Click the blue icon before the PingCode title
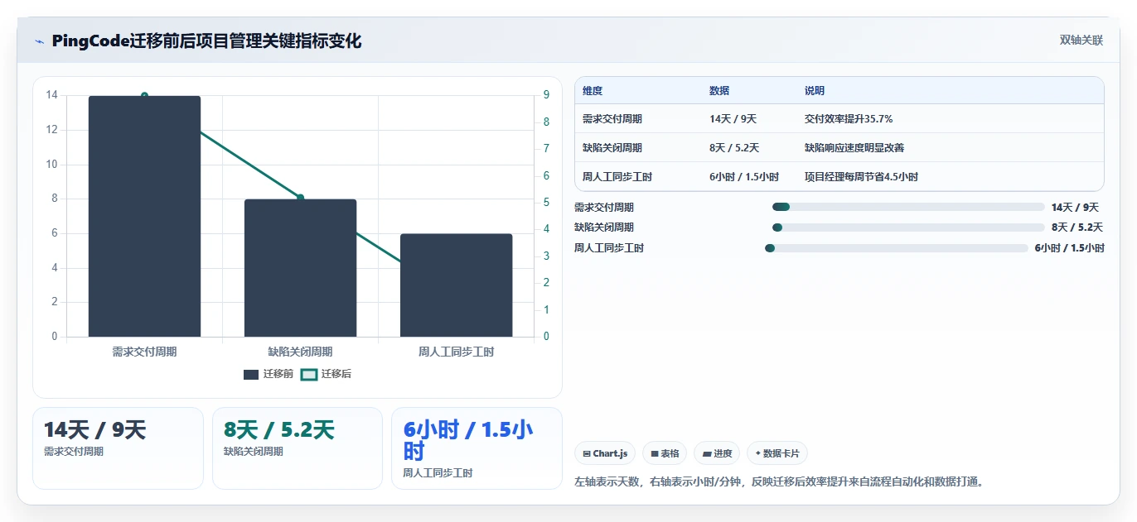This screenshot has height=522, width=1137. [39, 41]
